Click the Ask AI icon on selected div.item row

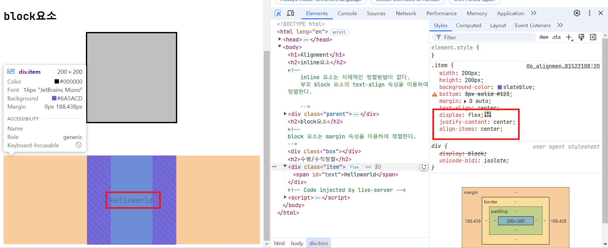tap(424, 167)
